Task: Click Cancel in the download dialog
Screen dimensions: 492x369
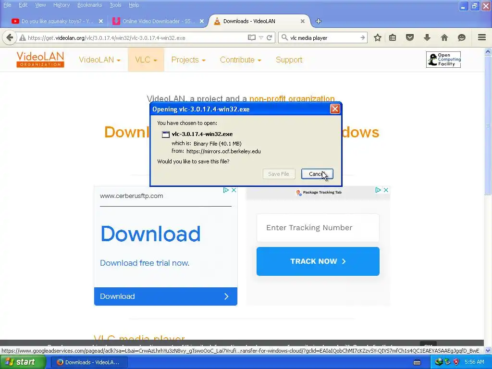Action: pos(317,174)
